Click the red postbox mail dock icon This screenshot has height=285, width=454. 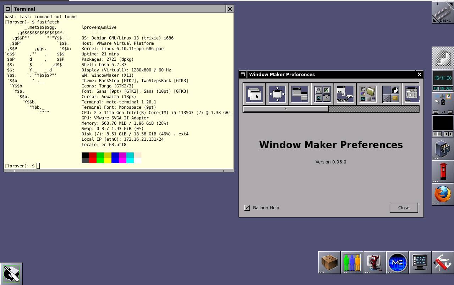[x=442, y=171]
